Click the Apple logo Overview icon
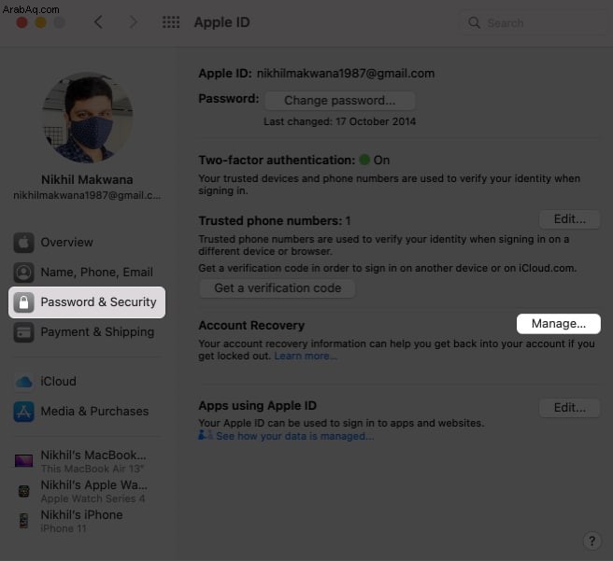 click(24, 243)
